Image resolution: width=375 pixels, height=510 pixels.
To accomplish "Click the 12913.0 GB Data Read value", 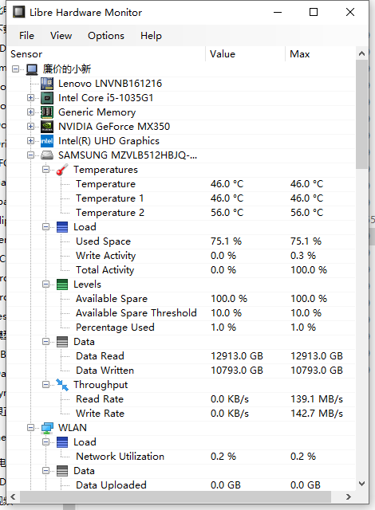I will coord(237,356).
